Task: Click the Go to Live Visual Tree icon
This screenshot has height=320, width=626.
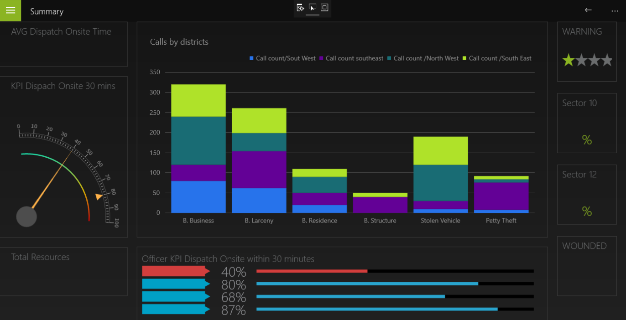Action: click(x=300, y=7)
